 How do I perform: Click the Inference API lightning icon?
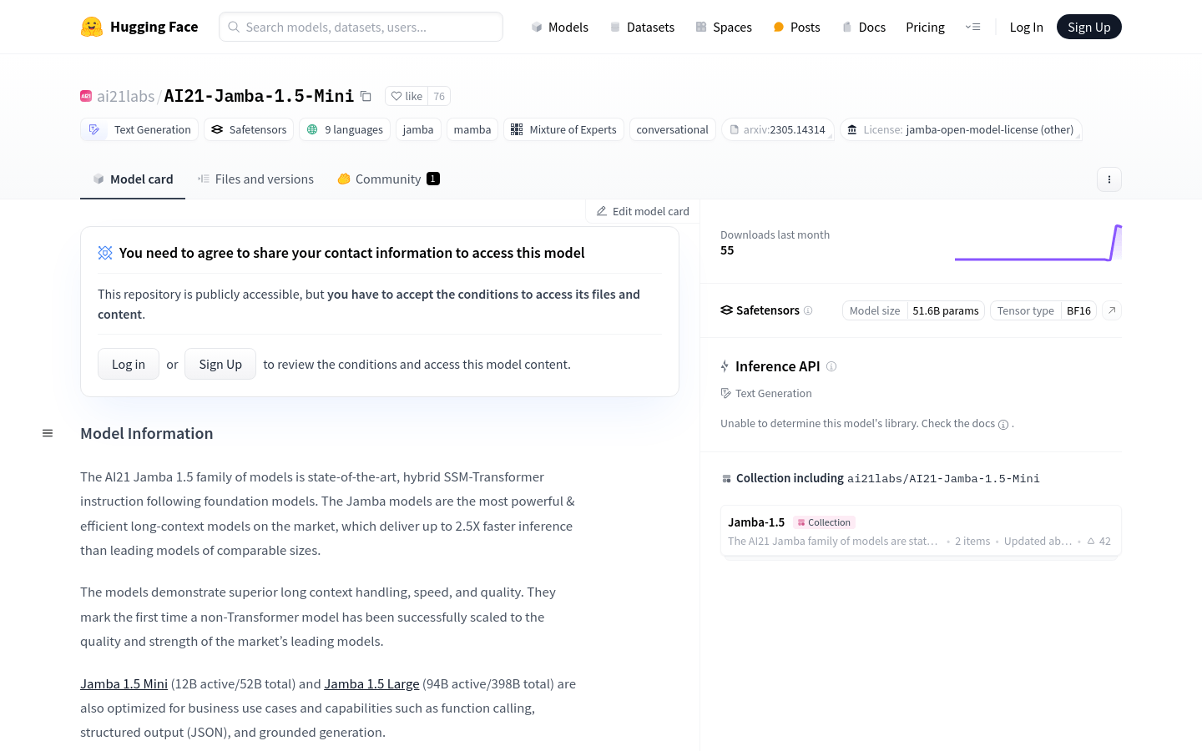click(725, 366)
